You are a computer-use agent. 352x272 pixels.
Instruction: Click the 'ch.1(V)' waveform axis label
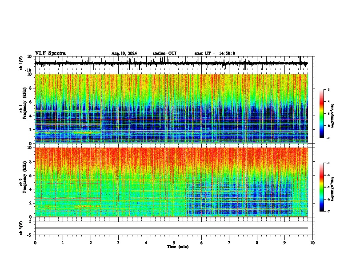21,63
